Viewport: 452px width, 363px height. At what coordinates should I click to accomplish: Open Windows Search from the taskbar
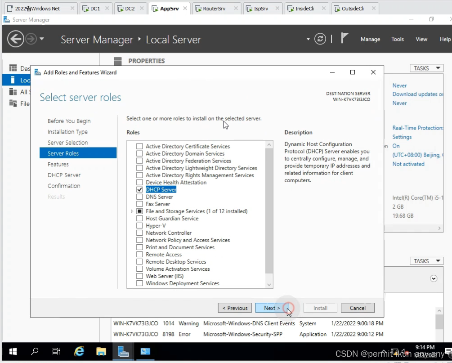pyautogui.click(x=34, y=351)
